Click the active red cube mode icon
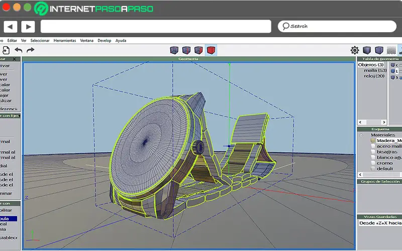 [211, 50]
